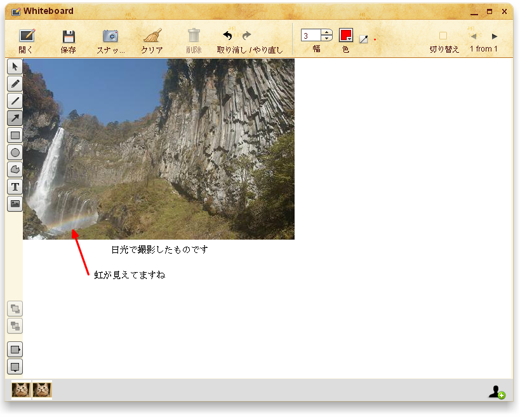Save the whiteboard with 保存
The width and height of the screenshot is (520, 417).
[69, 41]
